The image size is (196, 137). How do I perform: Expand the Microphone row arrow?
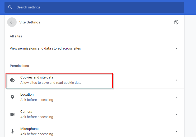coord(176,131)
